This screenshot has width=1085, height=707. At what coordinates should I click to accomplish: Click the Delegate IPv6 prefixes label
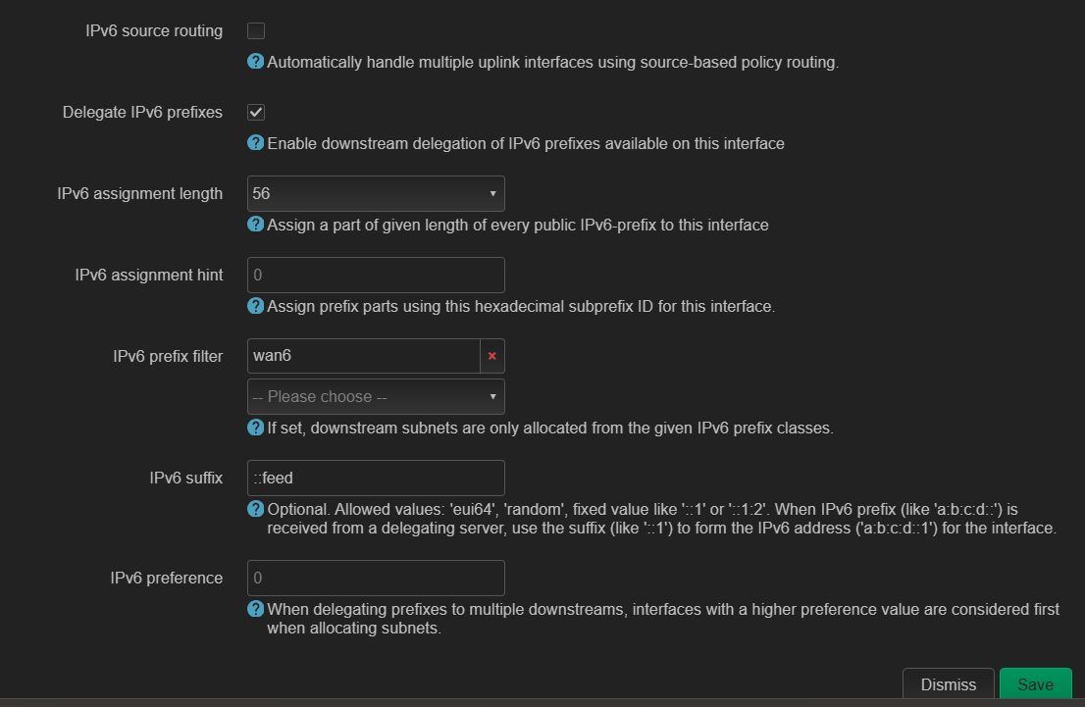point(142,113)
